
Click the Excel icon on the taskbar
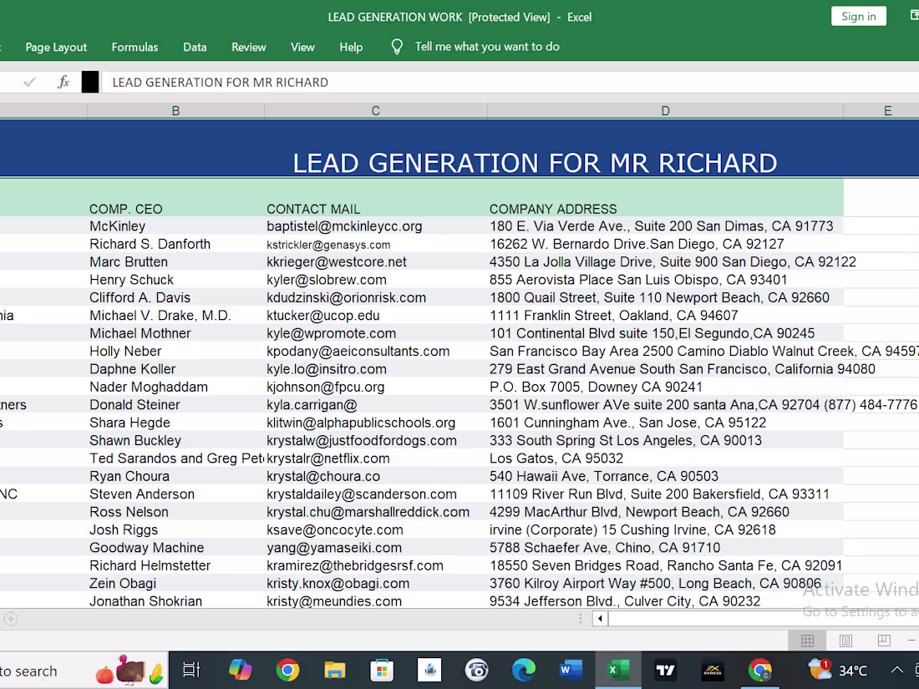618,670
